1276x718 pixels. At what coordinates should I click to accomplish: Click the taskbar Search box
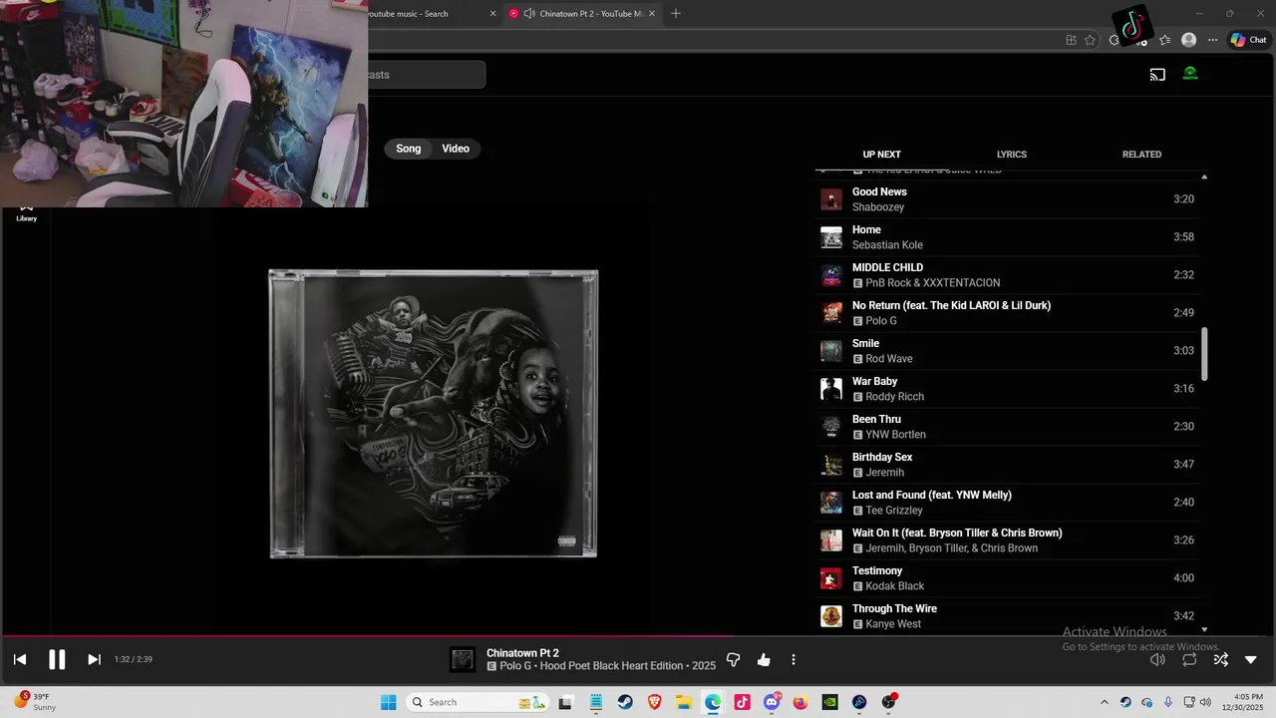tap(478, 702)
